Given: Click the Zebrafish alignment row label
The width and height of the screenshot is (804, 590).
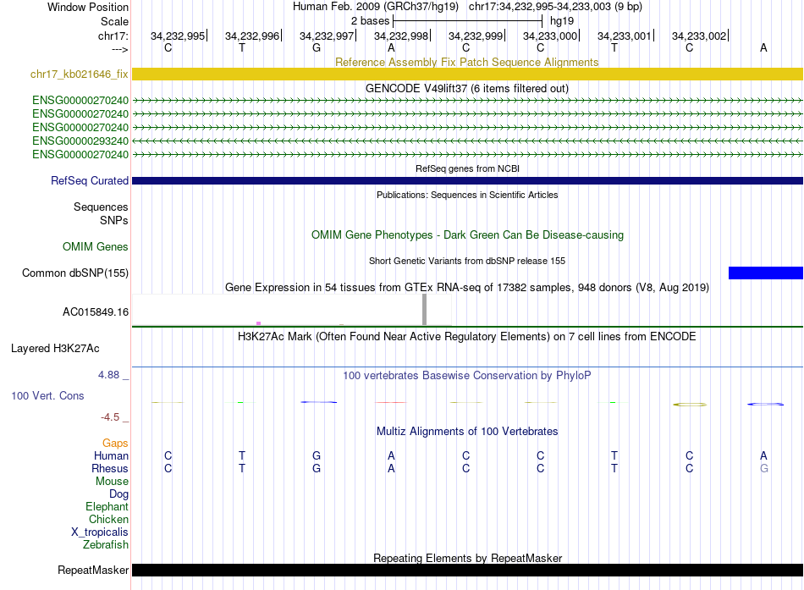Looking at the screenshot, I should point(106,545).
